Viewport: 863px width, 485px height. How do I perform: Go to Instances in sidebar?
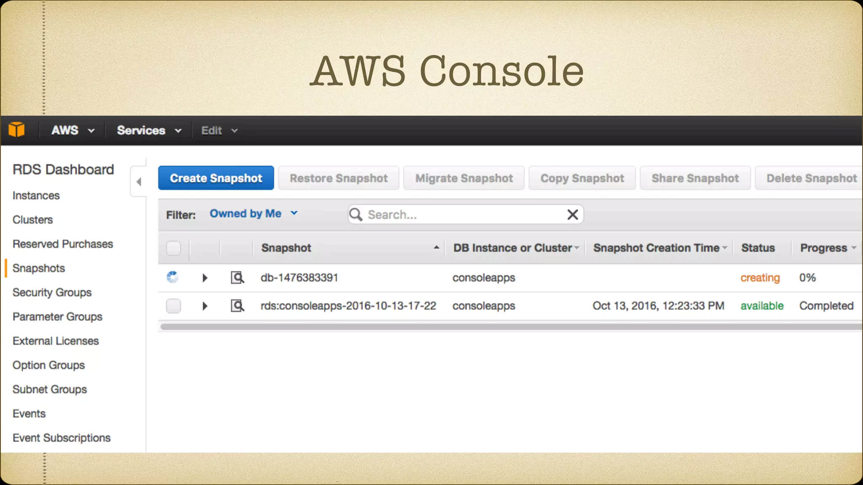coord(36,196)
